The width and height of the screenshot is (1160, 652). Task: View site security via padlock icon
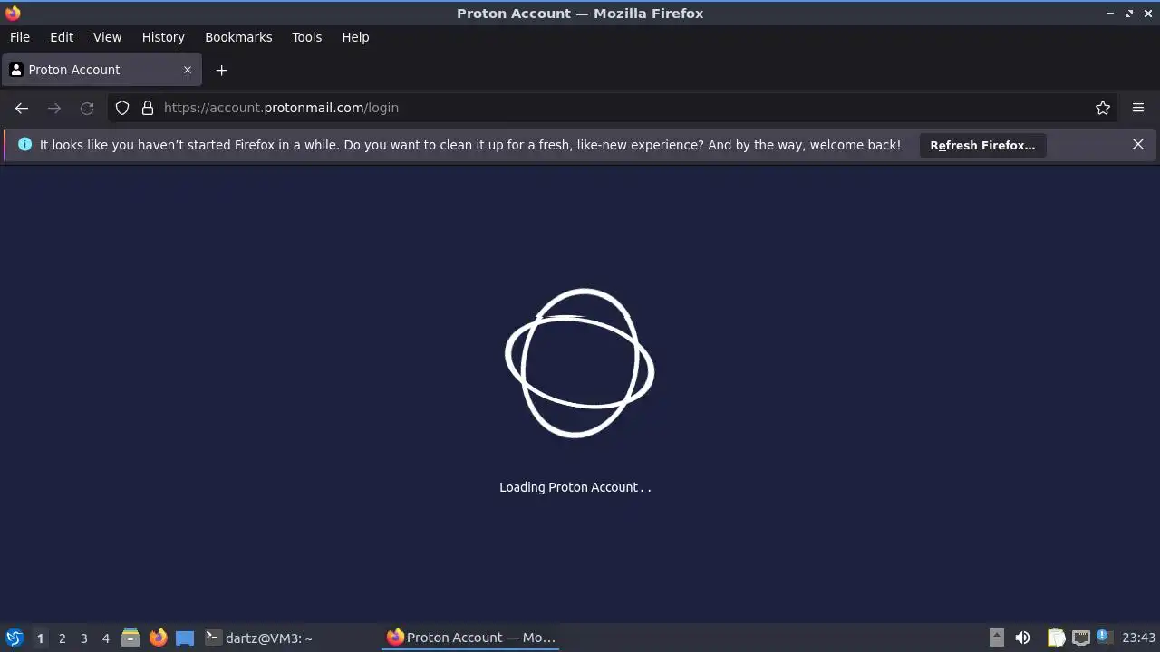(148, 108)
